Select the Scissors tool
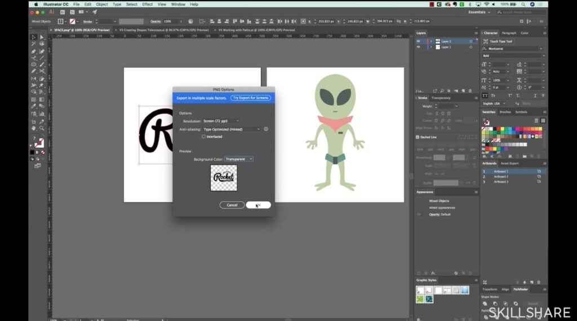577x321 pixels. pyautogui.click(x=42, y=71)
